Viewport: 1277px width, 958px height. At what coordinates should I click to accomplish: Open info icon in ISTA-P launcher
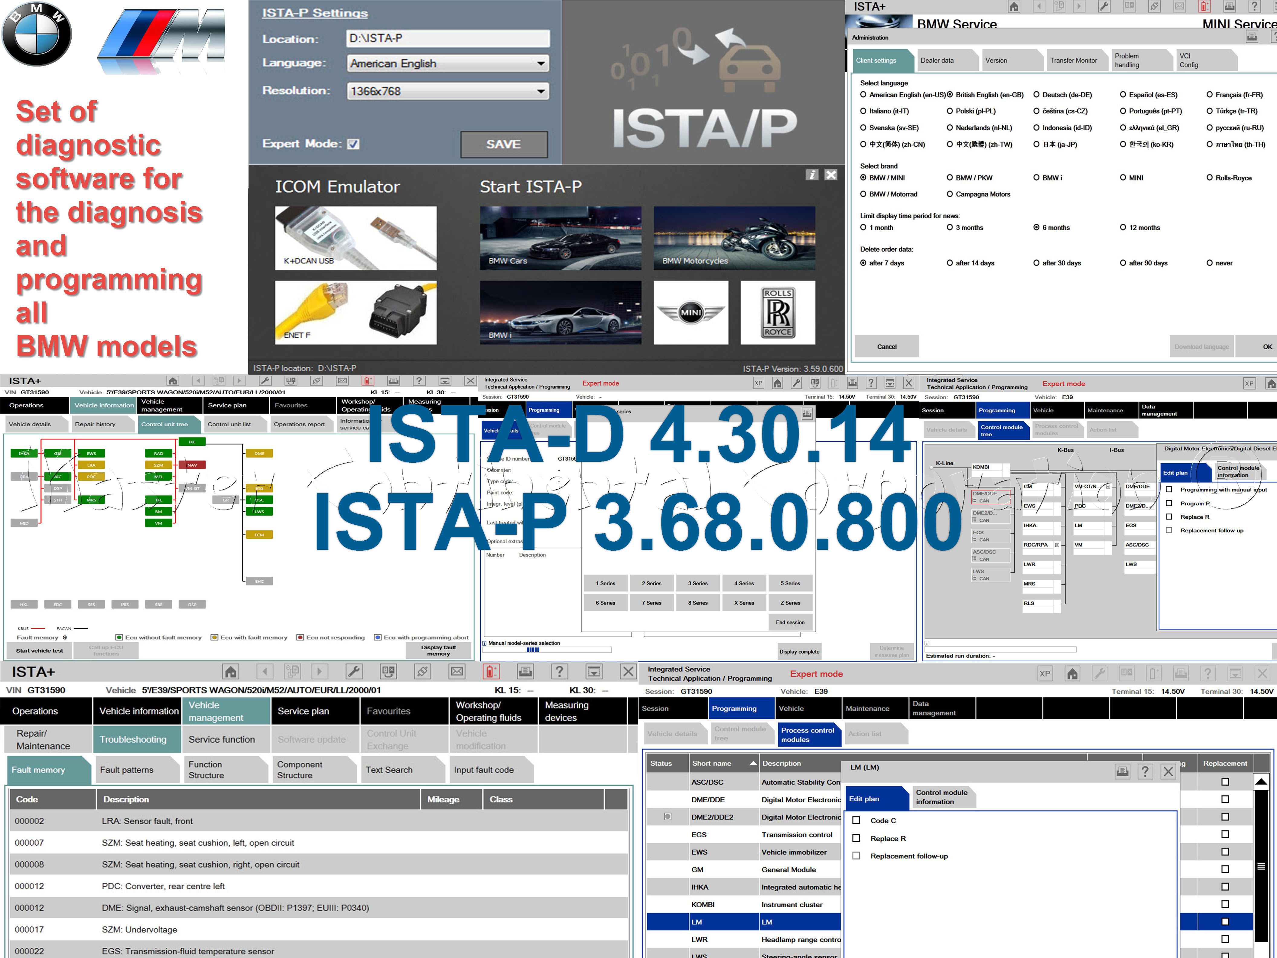[812, 174]
